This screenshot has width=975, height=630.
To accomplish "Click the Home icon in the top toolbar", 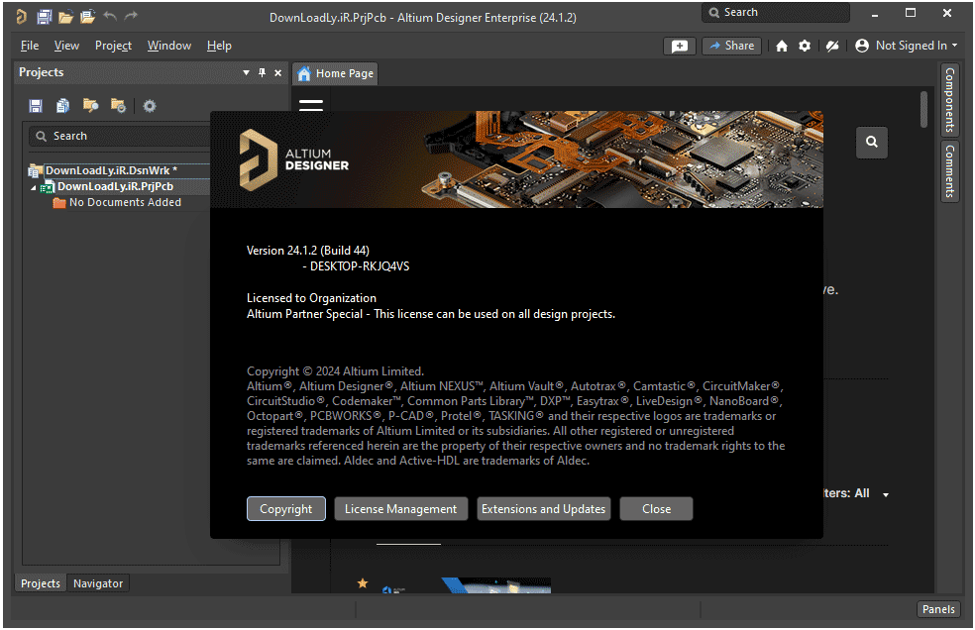I will coord(781,46).
